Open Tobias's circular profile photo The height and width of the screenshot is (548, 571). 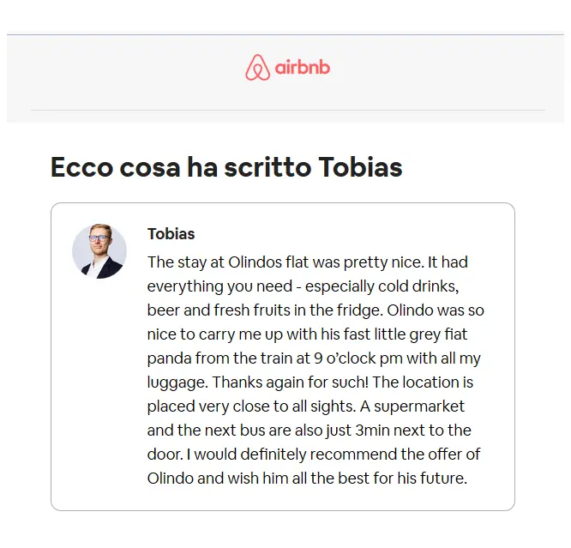tap(99, 251)
